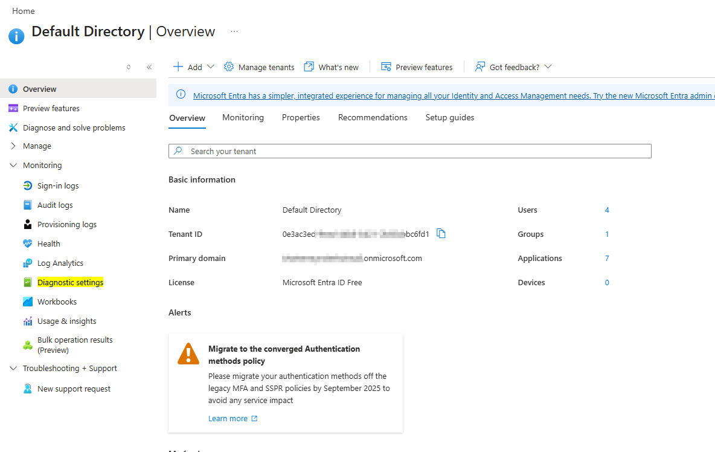Open the ellipsis more options menu

[x=234, y=31]
